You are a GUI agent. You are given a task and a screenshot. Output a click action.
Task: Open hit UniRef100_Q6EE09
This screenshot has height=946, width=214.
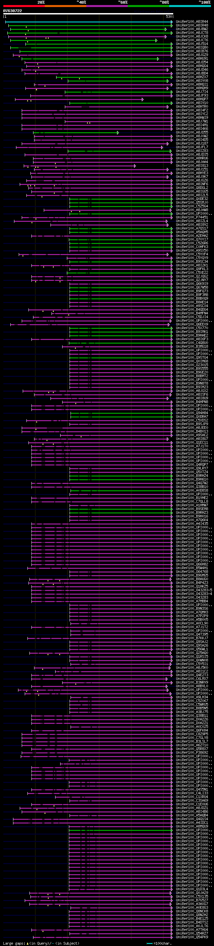(192, 324)
